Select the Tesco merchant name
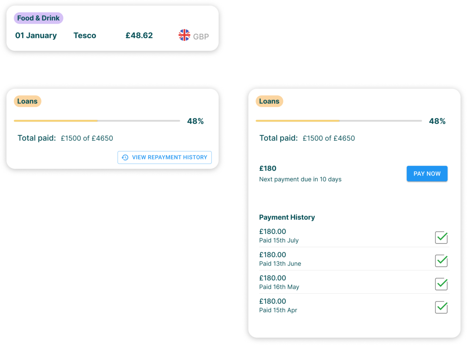Image resolution: width=467 pixels, height=345 pixels. tap(85, 36)
